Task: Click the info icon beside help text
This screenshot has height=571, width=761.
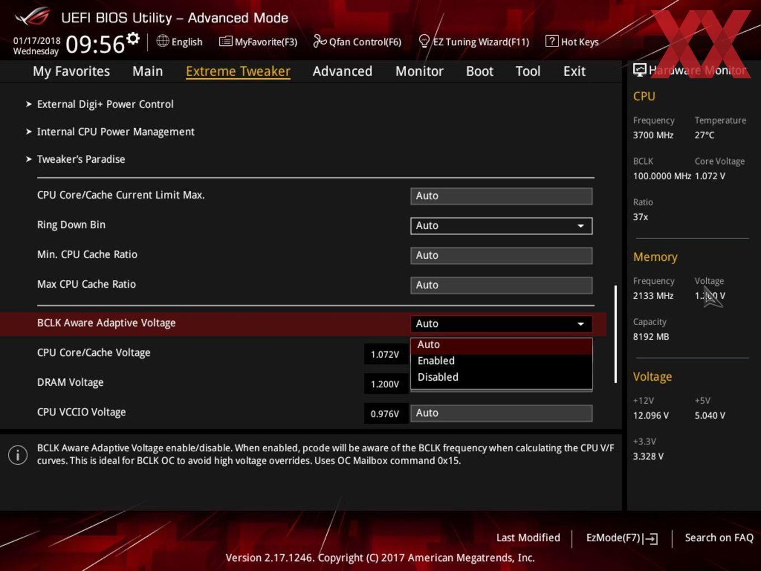Action: tap(18, 455)
